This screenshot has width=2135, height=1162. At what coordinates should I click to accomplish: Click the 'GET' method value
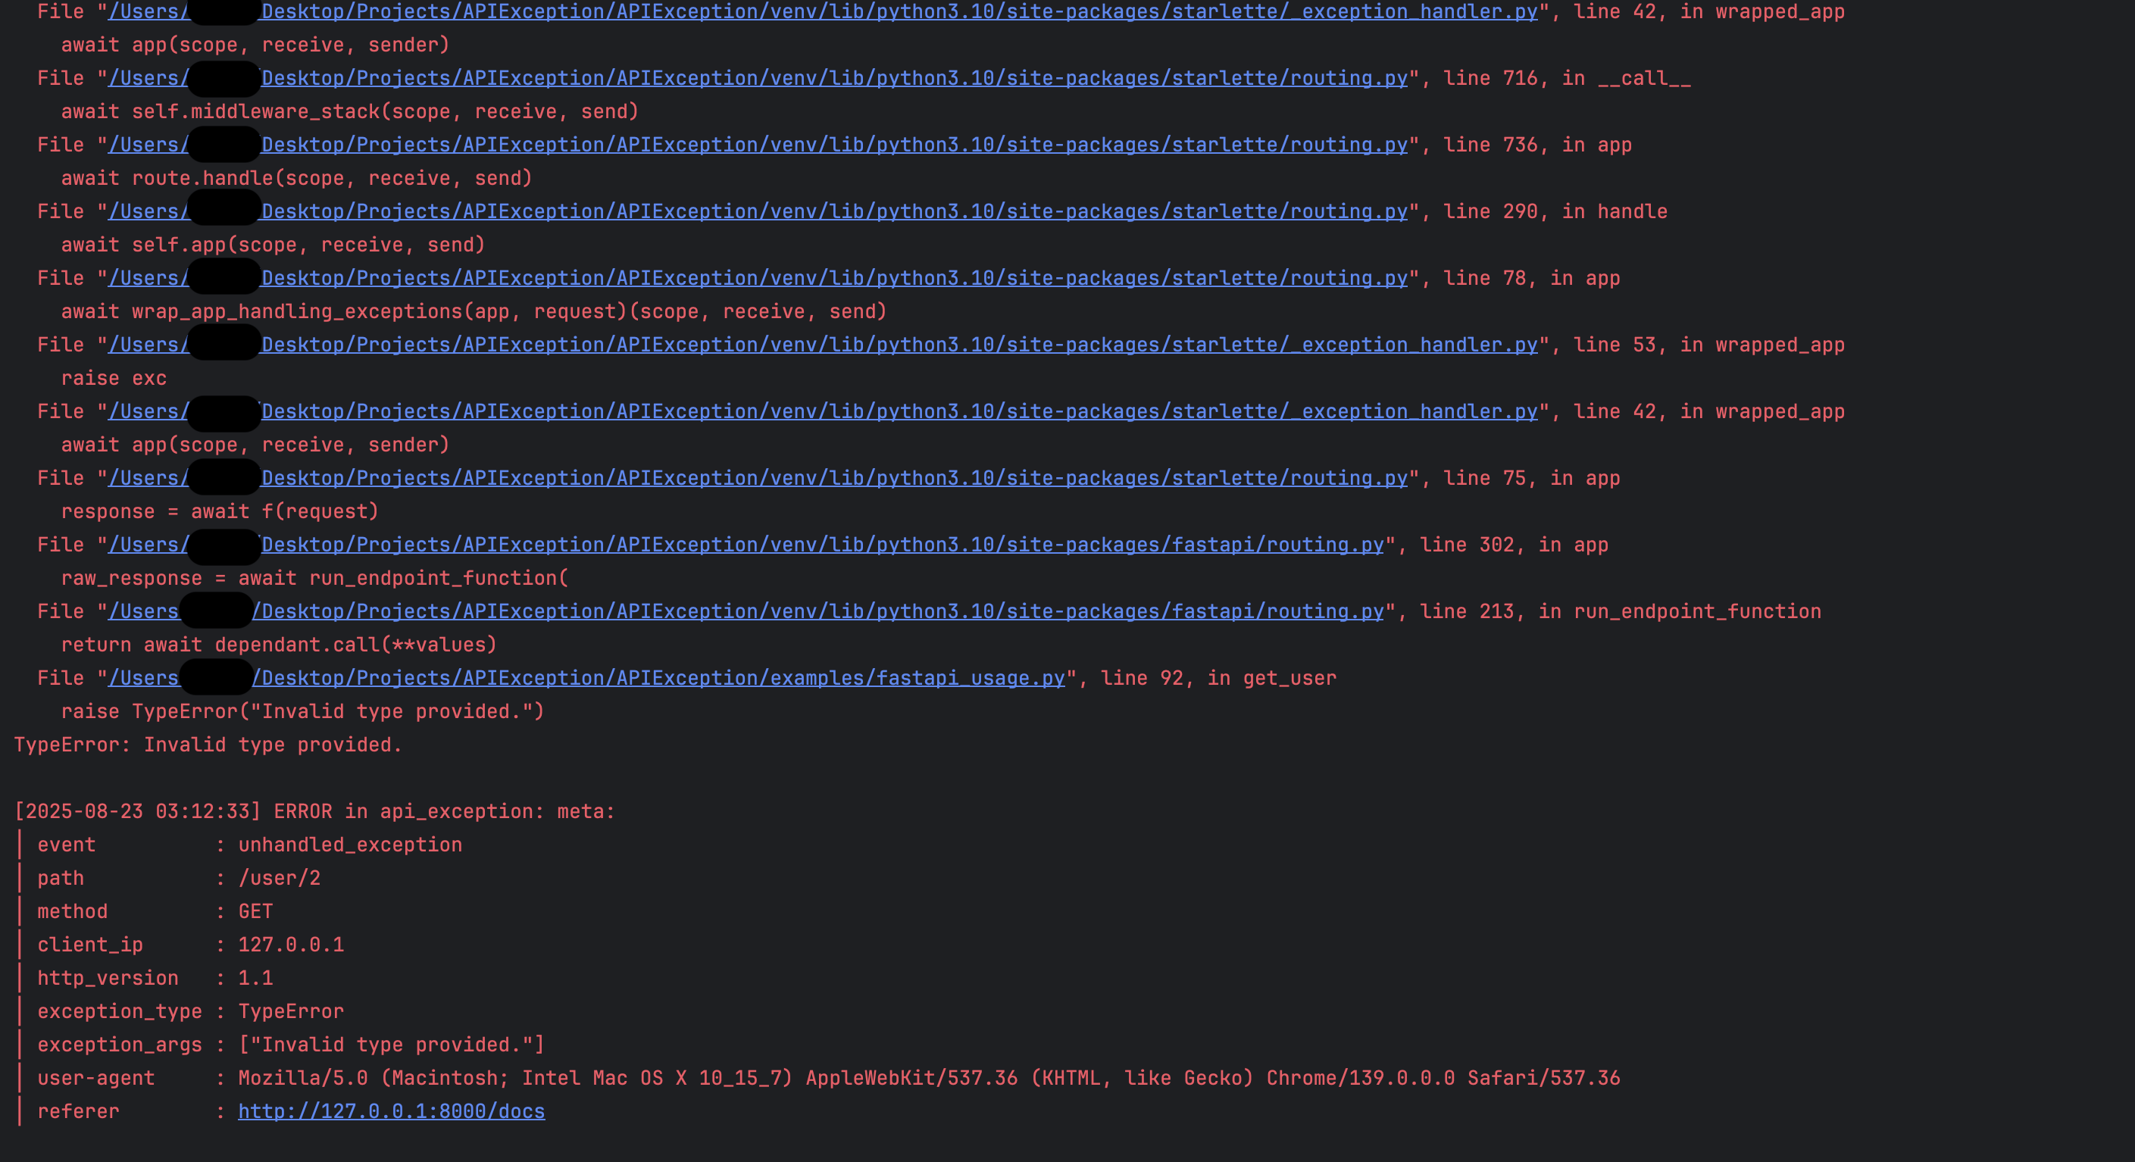pyautogui.click(x=255, y=912)
